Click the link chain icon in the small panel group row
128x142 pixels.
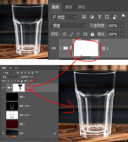[11, 88]
